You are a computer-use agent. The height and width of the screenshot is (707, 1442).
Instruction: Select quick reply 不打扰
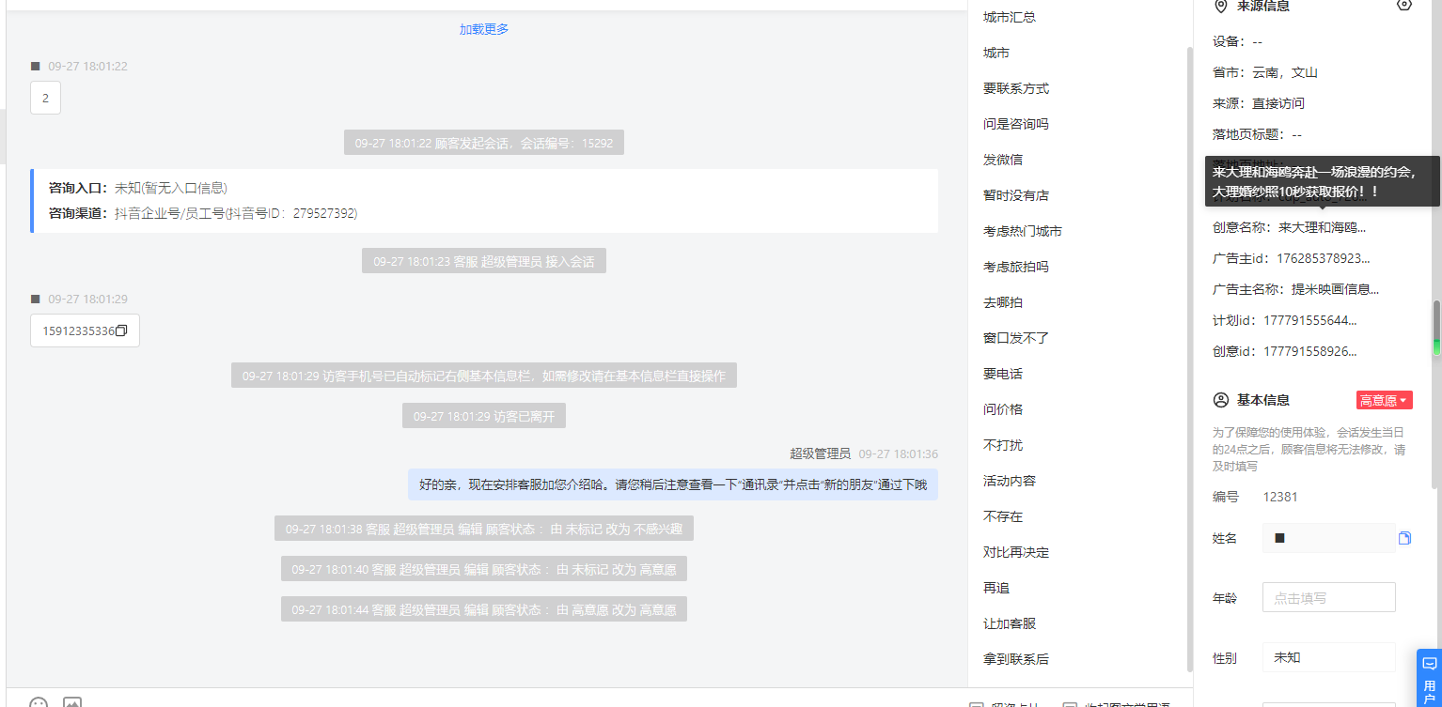(x=1003, y=445)
